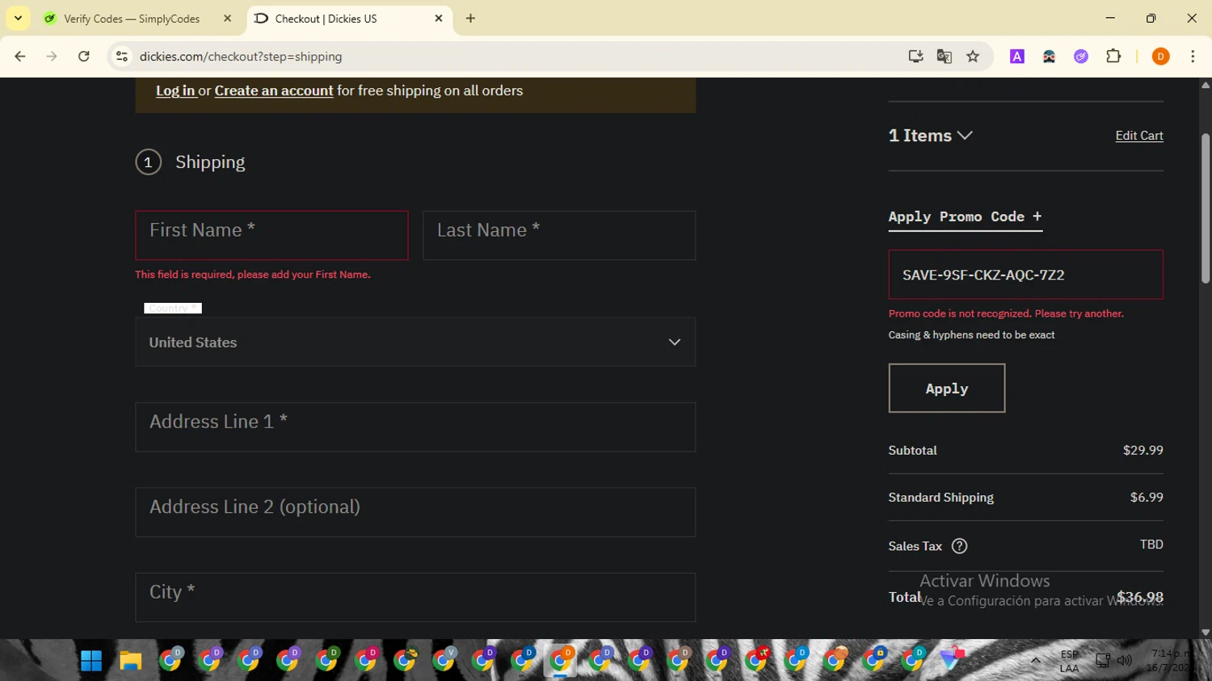The image size is (1212, 681).
Task: Open the Google Translate page icon
Action: pyautogui.click(x=944, y=57)
